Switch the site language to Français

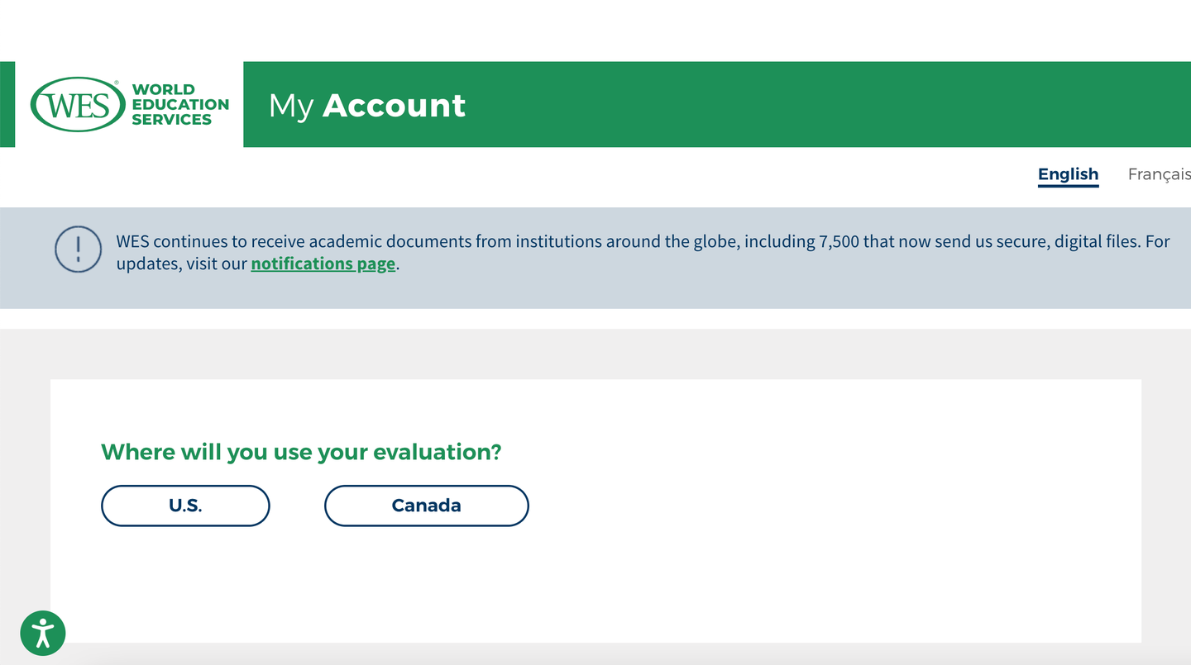[1159, 174]
